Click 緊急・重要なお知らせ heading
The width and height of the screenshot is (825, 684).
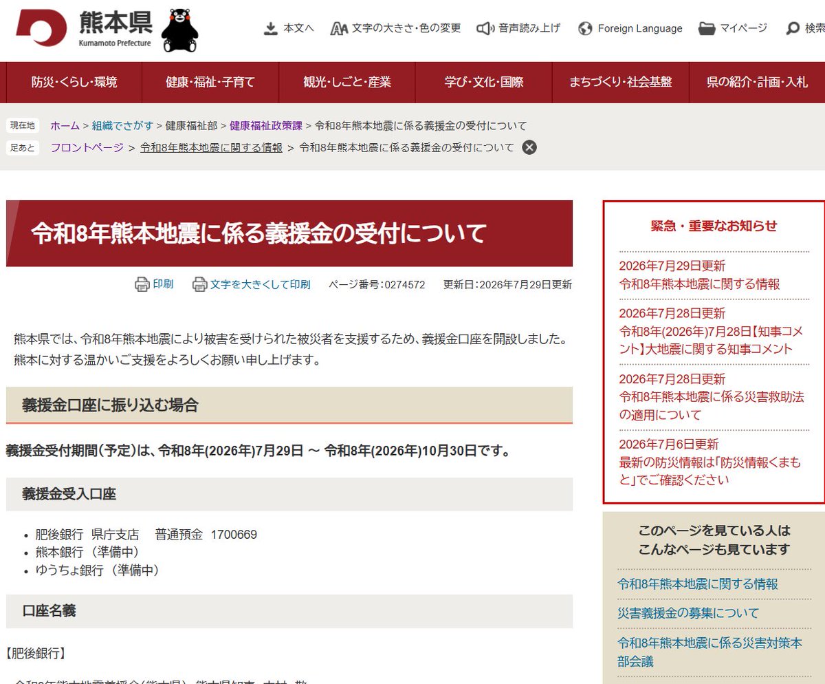click(714, 226)
